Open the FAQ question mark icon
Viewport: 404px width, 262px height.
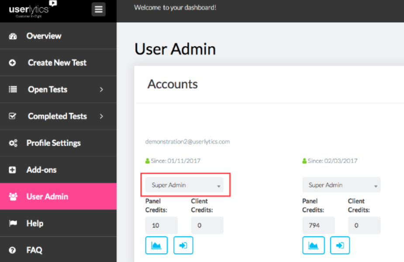pos(13,250)
